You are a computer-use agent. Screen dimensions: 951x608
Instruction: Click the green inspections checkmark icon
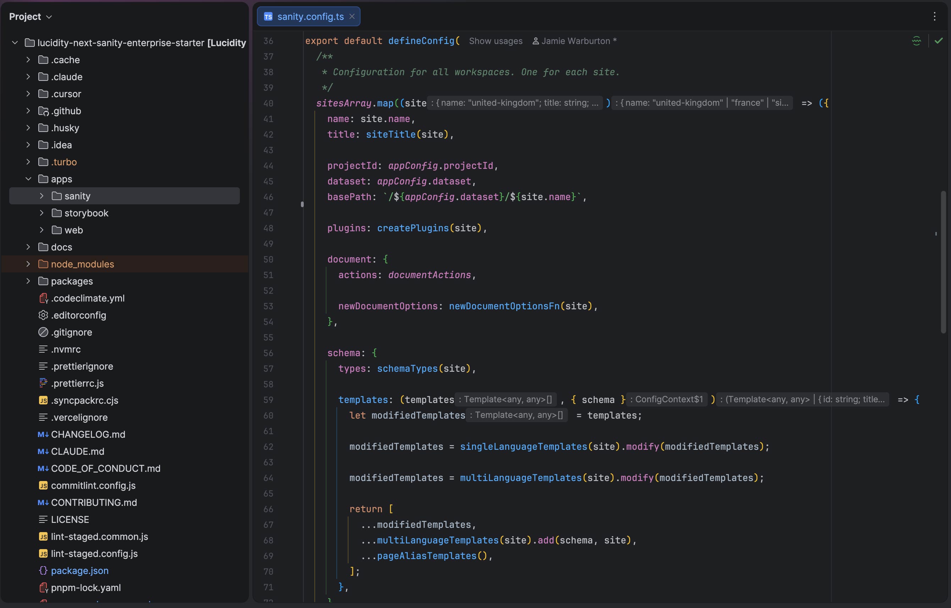click(x=938, y=41)
